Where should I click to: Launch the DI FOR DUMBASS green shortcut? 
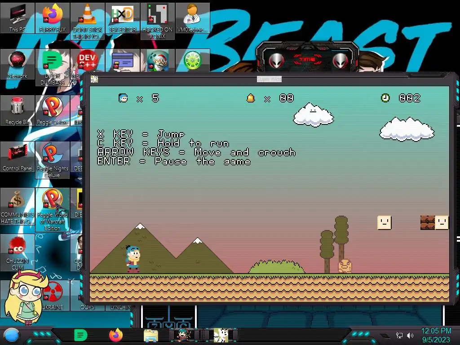coord(53,67)
